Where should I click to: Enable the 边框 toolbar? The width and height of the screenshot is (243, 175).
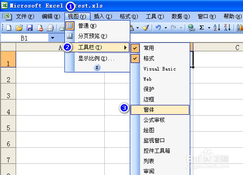pos(160,100)
